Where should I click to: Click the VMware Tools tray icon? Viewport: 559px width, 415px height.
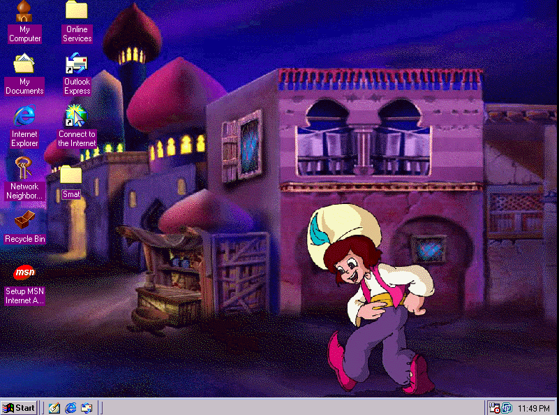(x=507, y=407)
